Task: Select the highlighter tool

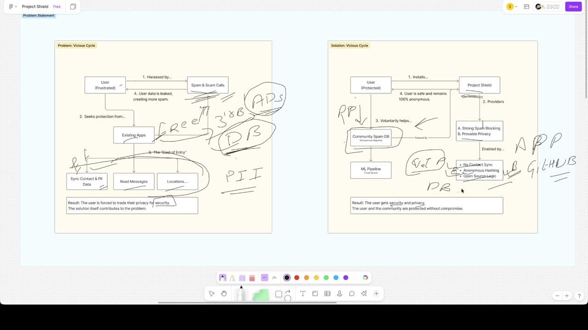Action: (x=232, y=278)
